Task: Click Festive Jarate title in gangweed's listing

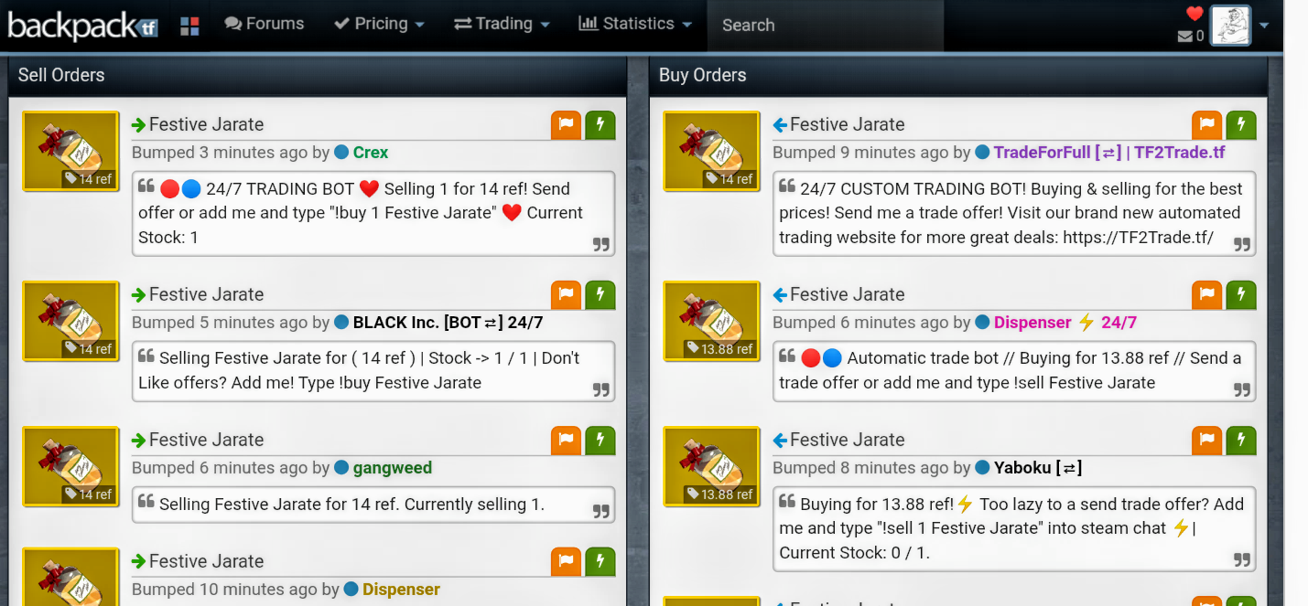Action: [206, 441]
